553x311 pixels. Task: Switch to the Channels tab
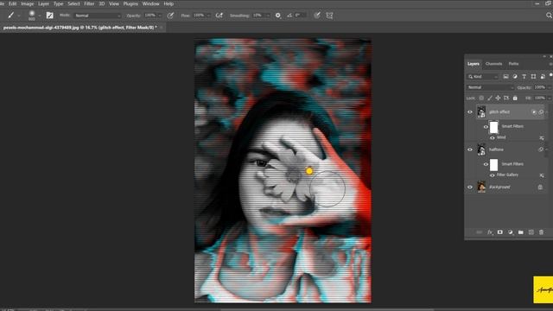[493, 64]
